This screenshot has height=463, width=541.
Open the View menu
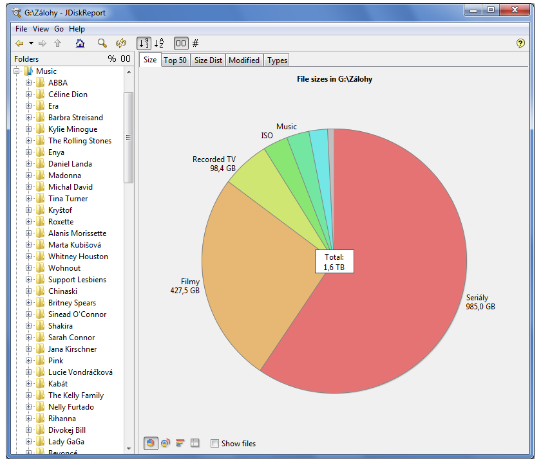pyautogui.click(x=41, y=29)
